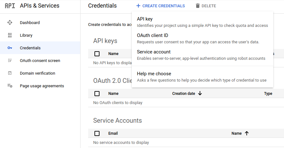The height and width of the screenshot is (148, 284).
Task: Sort service accounts by Name arrow
Action: point(247,133)
